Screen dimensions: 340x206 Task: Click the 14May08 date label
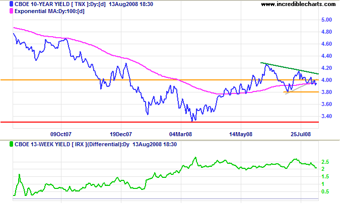(241, 134)
